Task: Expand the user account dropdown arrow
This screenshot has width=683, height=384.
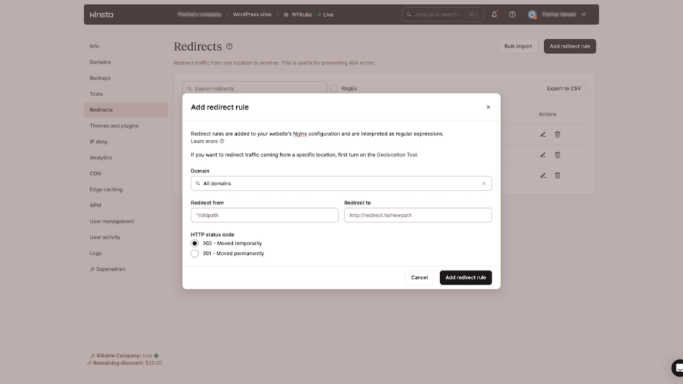Action: [584, 15]
